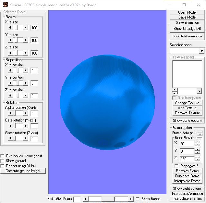The width and height of the screenshot is (206, 203).
Task: Check Propagate f. option
Action: point(177,166)
